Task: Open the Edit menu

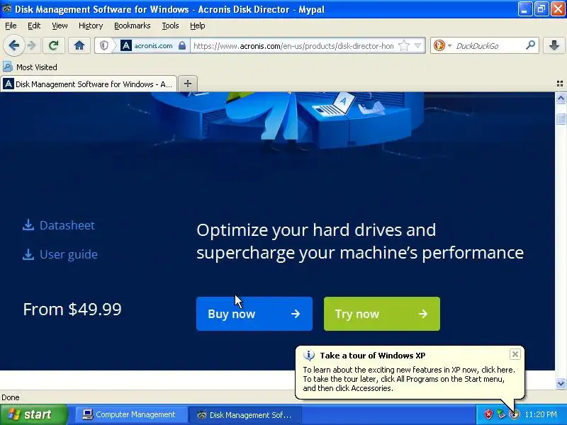Action: [34, 25]
